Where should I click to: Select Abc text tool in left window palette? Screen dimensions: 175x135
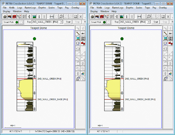tap(83, 33)
